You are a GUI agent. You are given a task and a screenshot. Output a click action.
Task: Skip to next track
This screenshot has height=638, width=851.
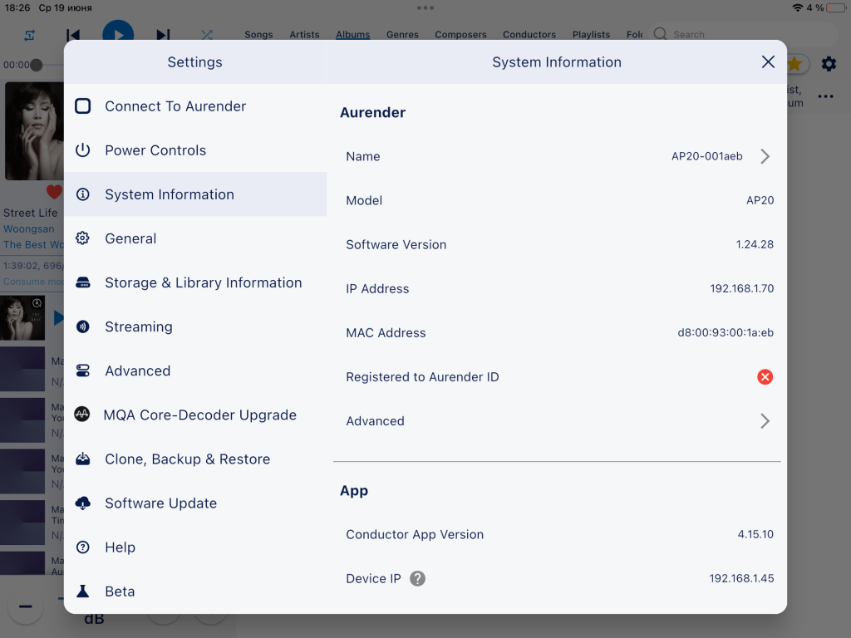pyautogui.click(x=163, y=35)
